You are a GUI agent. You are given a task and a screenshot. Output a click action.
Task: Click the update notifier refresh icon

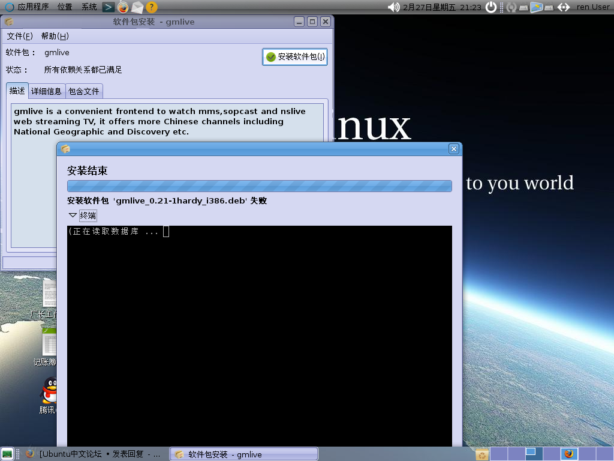(511, 7)
